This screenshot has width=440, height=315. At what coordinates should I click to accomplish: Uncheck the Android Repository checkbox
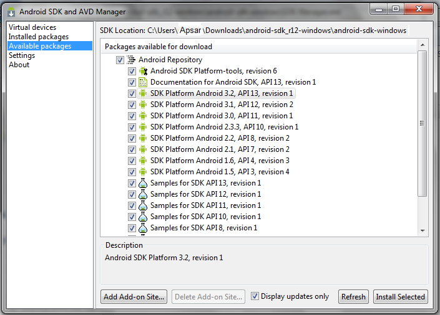(x=120, y=60)
